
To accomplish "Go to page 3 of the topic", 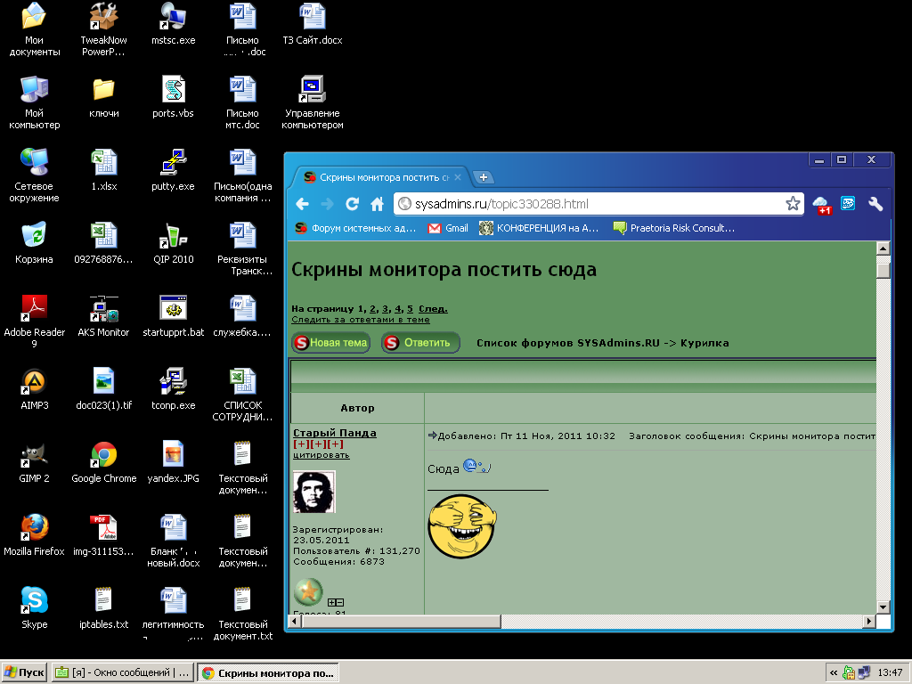I will click(x=385, y=309).
